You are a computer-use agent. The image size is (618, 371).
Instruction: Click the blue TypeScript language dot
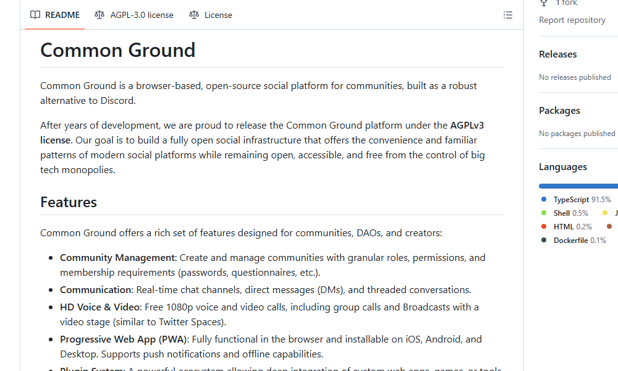tap(543, 199)
